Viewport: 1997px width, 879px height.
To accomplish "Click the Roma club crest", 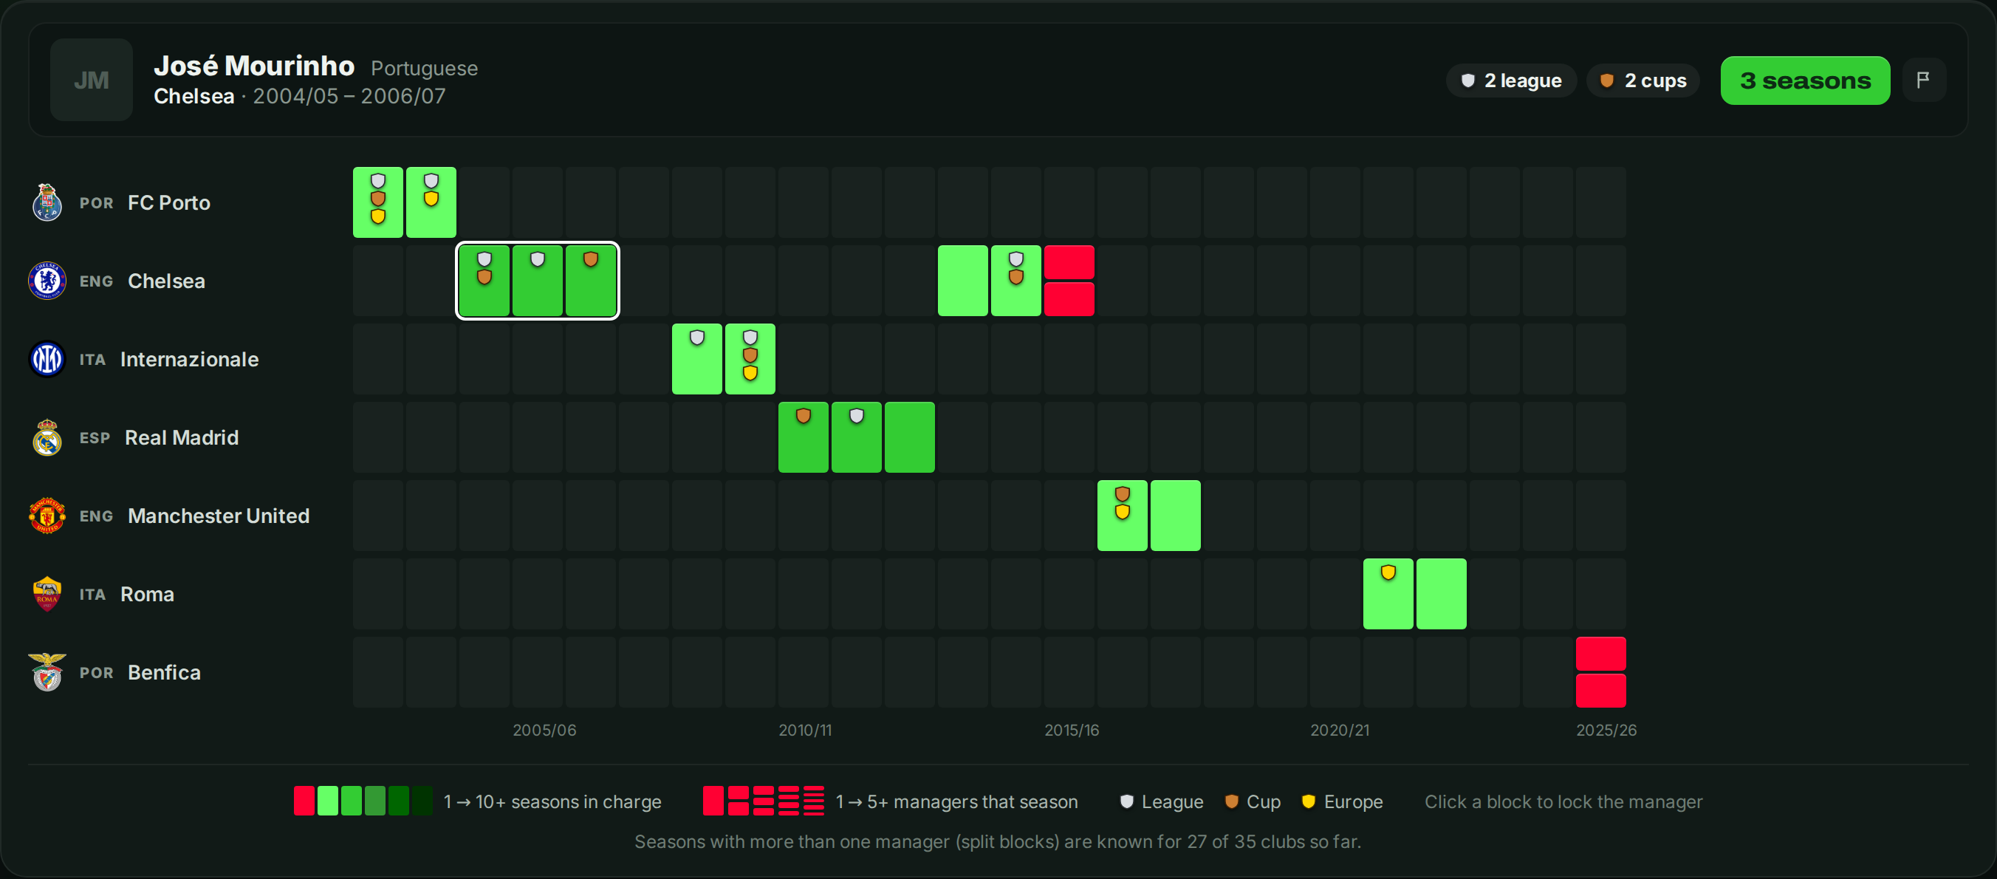I will 47,594.
